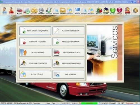Click ALTERAR / CONSULTAR button
This screenshot has height=105, width=140.
pos(68,31)
